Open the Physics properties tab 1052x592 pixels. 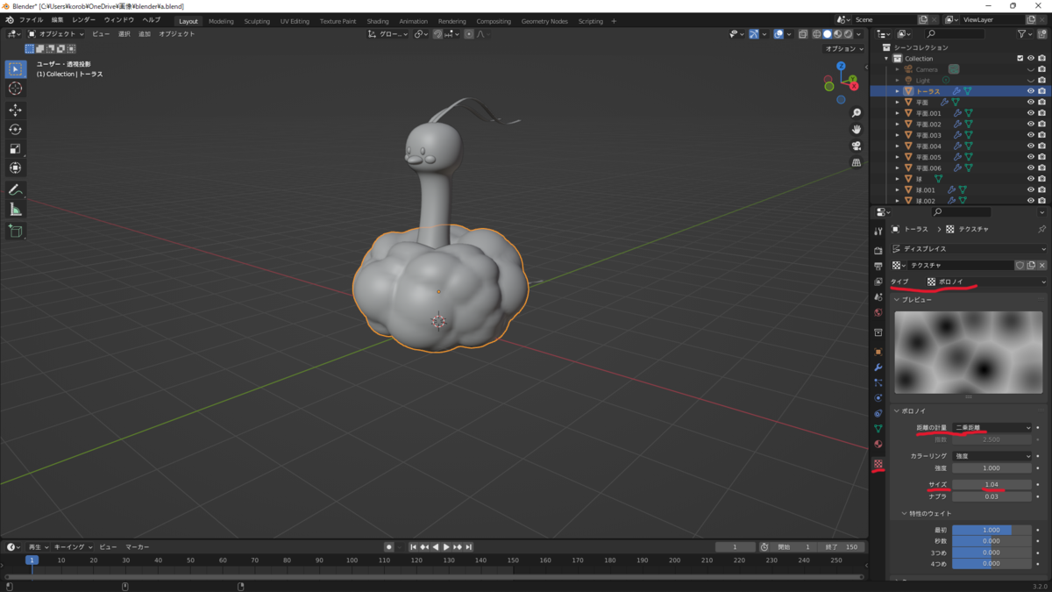click(878, 398)
